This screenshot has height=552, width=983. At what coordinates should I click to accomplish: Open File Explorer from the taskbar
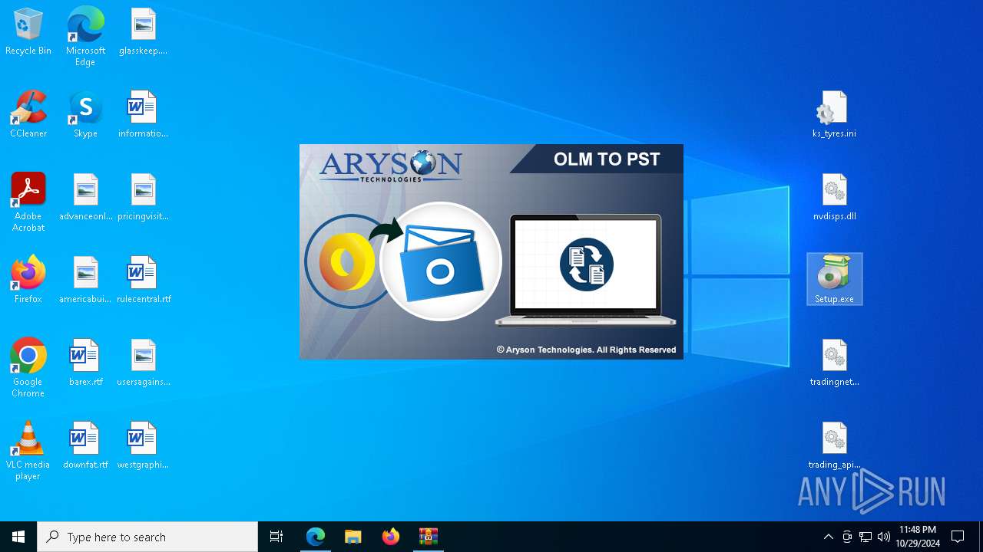pyautogui.click(x=353, y=537)
